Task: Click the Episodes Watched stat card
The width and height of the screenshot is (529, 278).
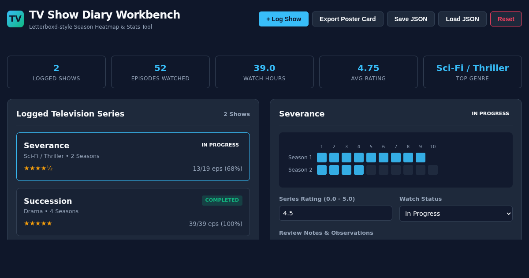Action: click(x=160, y=72)
